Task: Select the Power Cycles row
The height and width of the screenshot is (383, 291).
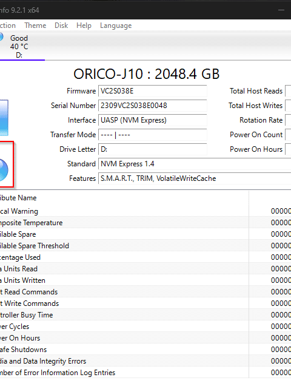Action: click(145, 327)
